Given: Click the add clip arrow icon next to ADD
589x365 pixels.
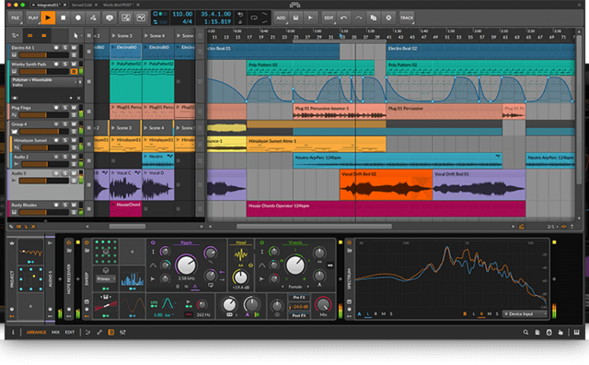Looking at the screenshot, I should pyautogui.click(x=310, y=18).
